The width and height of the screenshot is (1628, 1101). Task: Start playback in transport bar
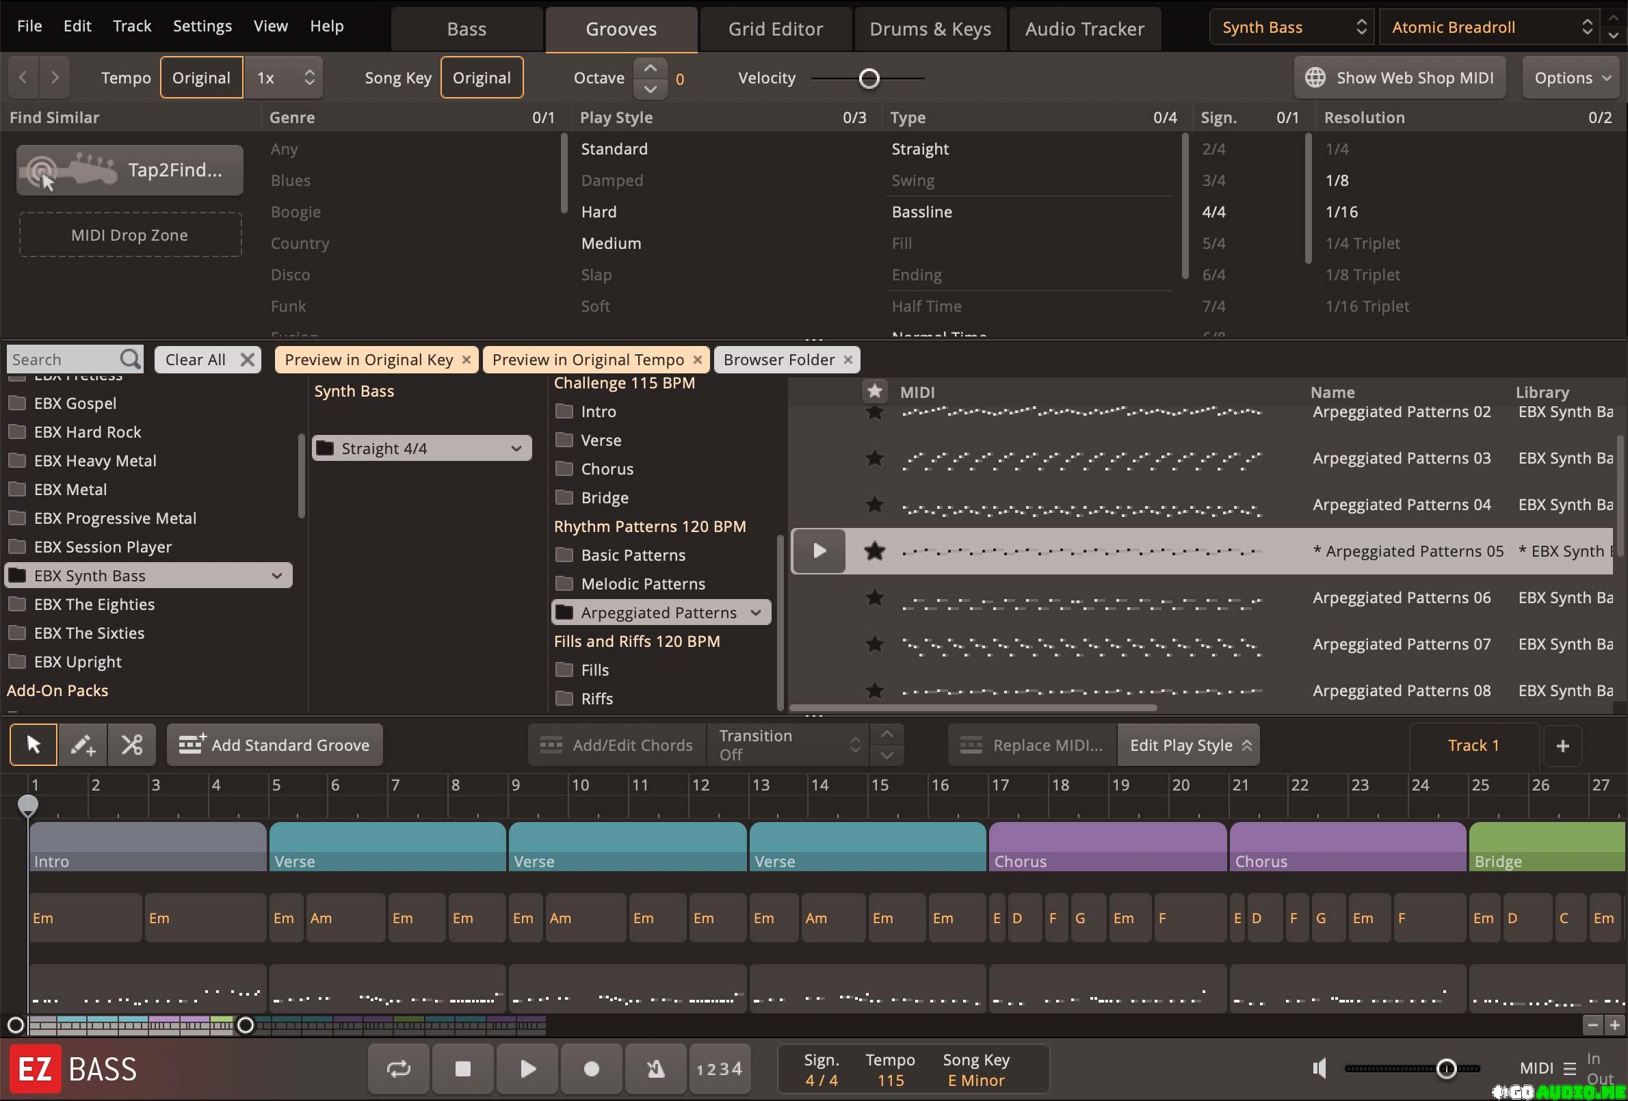pos(527,1069)
